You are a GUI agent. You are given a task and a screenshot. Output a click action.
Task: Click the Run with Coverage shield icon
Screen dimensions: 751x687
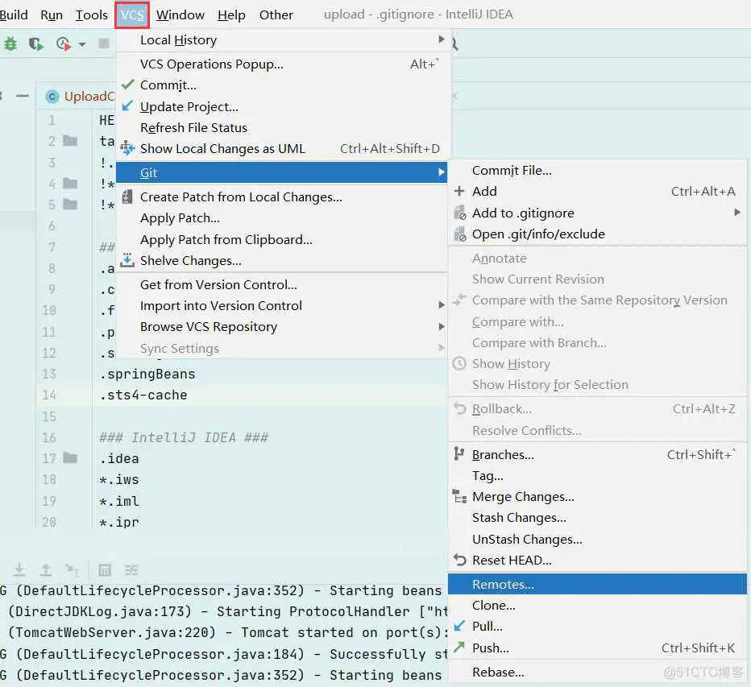35,44
